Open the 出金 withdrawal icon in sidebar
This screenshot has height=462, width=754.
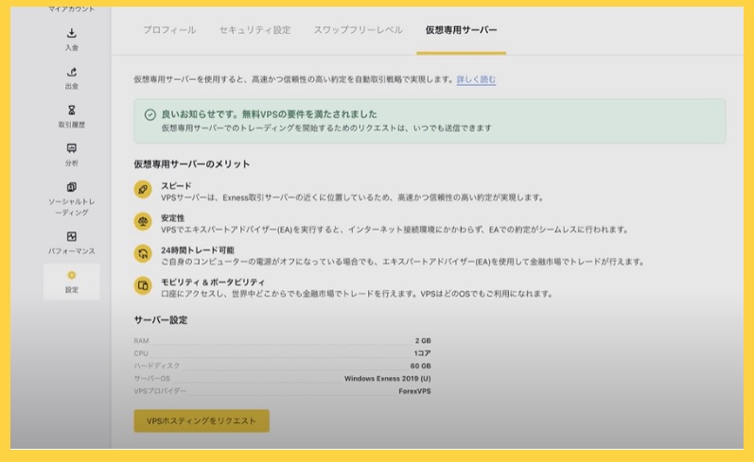tap(72, 72)
